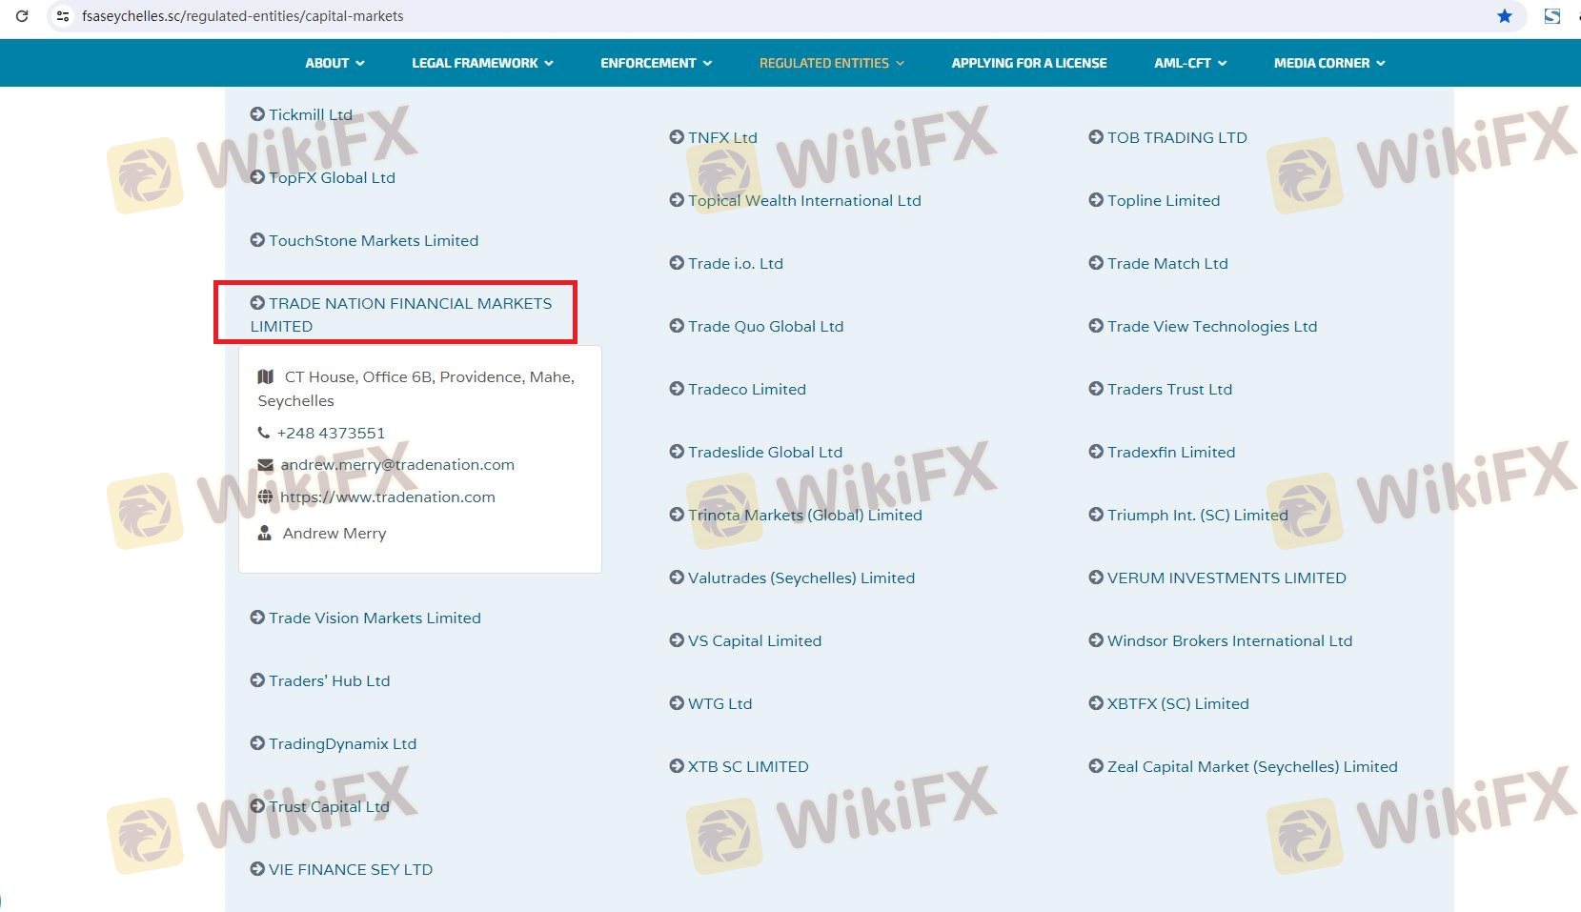1581x912 pixels.
Task: Click the envelope icon by email address
Action: pos(266,465)
